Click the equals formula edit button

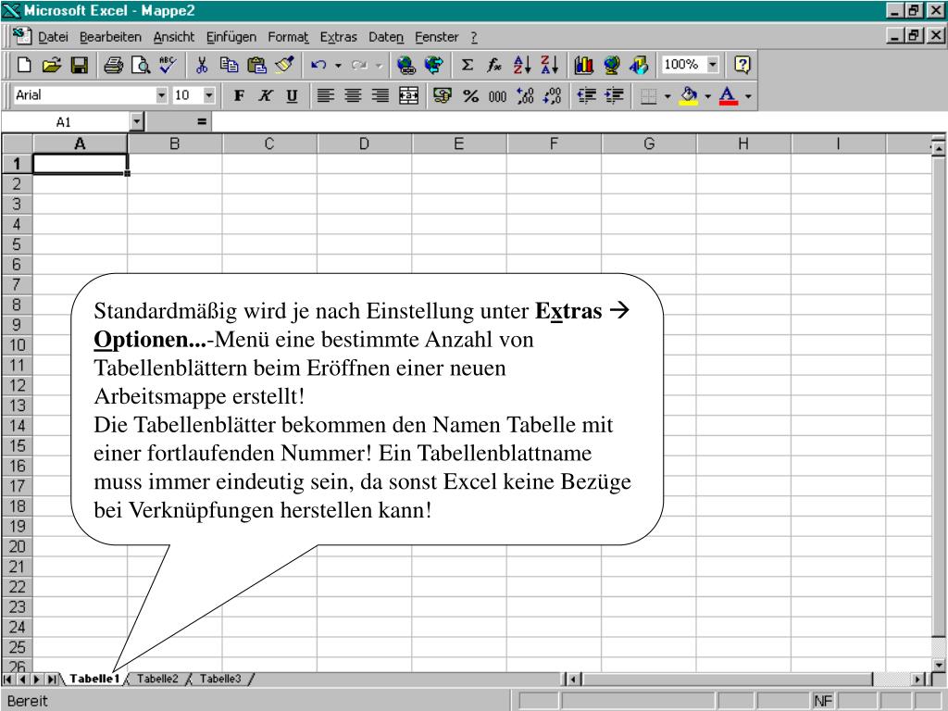tap(202, 122)
